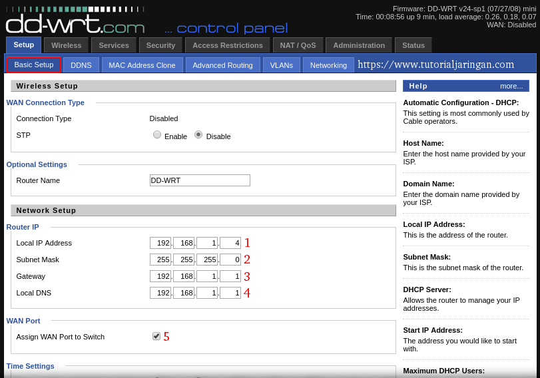Click Local IP Address third octet field
The width and height of the screenshot is (540, 378).
click(207, 243)
